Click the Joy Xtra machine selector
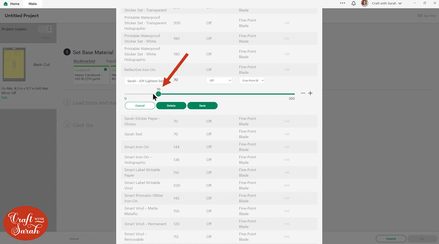The image size is (439, 244). (x=427, y=16)
